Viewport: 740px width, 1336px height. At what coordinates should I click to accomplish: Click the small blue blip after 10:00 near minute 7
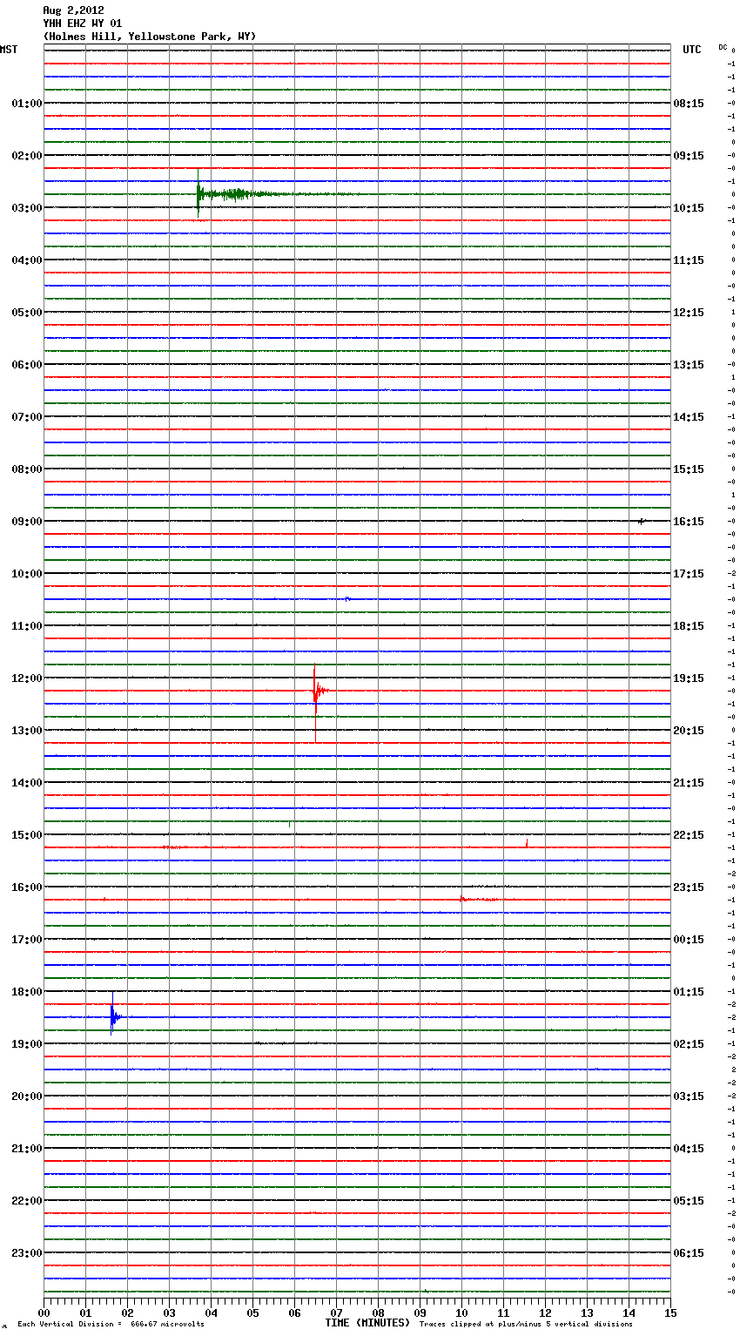pos(347,598)
